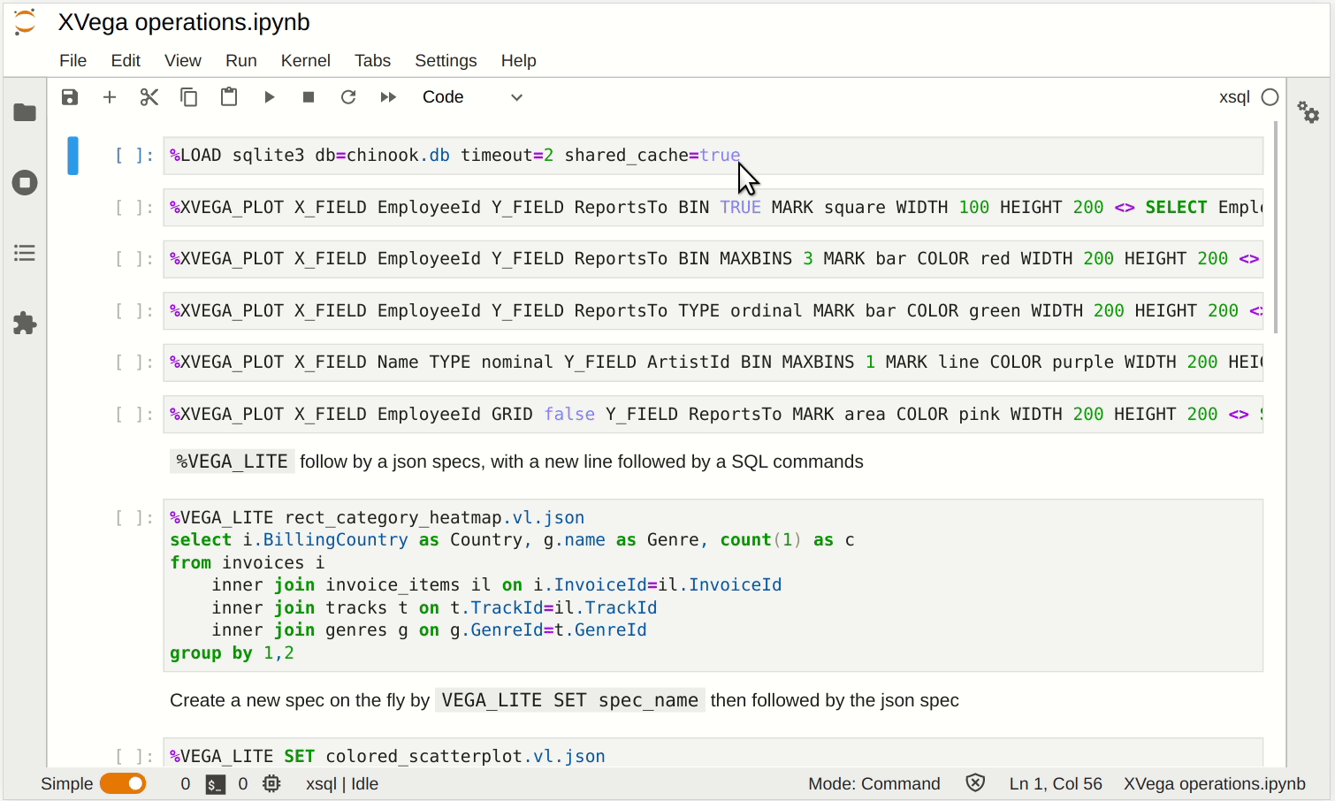The height and width of the screenshot is (801, 1335).
Task: Click Ln 1, Col 56 in status bar
Action: 1056,783
